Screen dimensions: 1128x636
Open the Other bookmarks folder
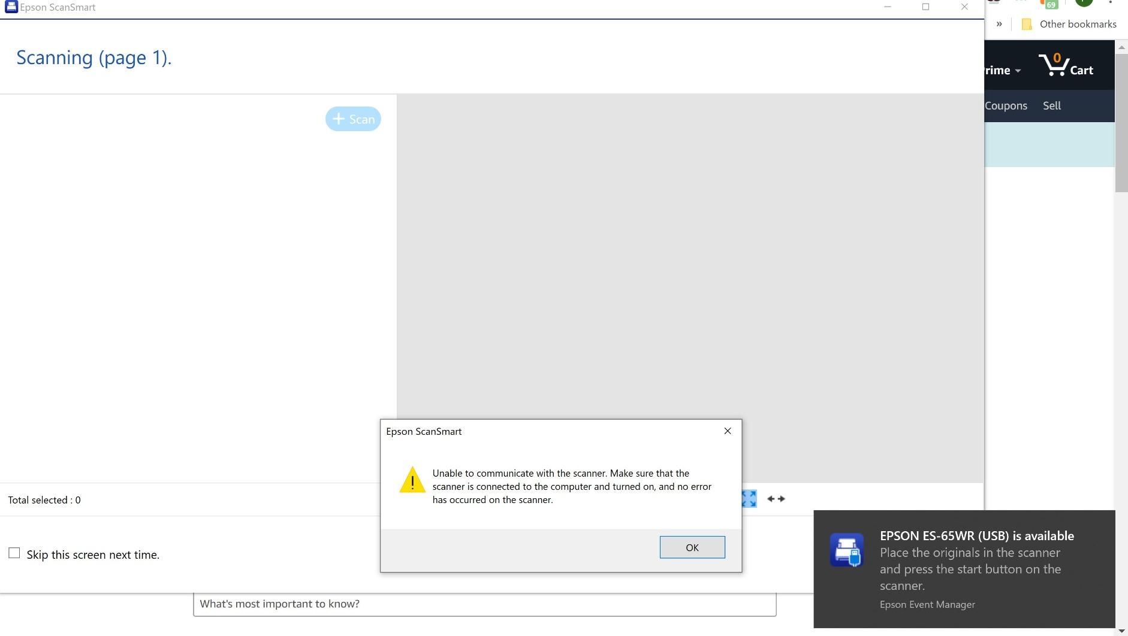tap(1069, 25)
